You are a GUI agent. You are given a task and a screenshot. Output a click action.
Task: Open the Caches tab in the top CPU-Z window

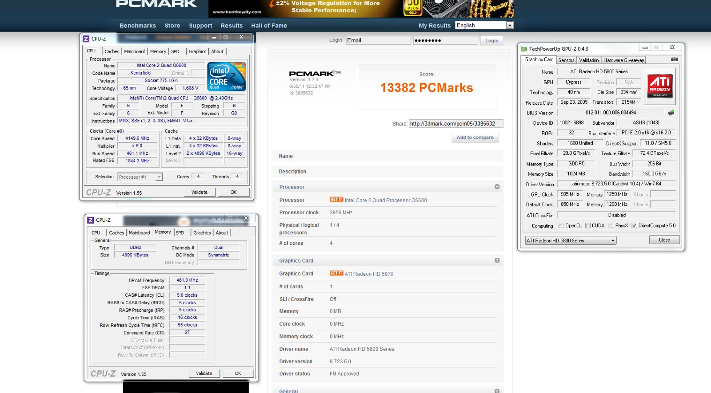(x=112, y=51)
